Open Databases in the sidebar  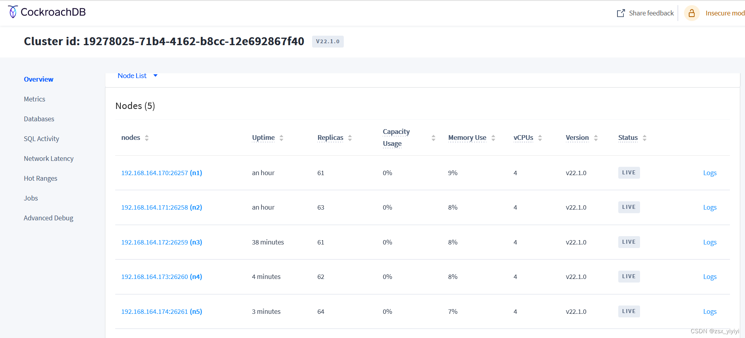(39, 119)
